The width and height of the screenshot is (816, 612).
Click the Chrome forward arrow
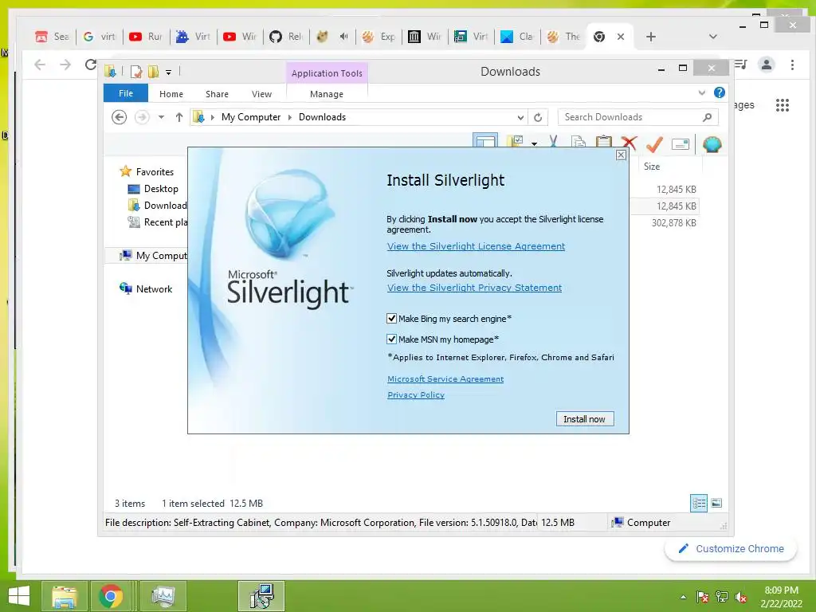point(65,65)
